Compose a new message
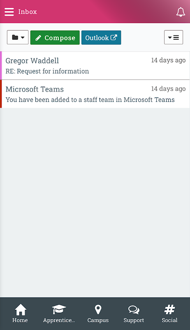The image size is (190, 330). [x=55, y=38]
